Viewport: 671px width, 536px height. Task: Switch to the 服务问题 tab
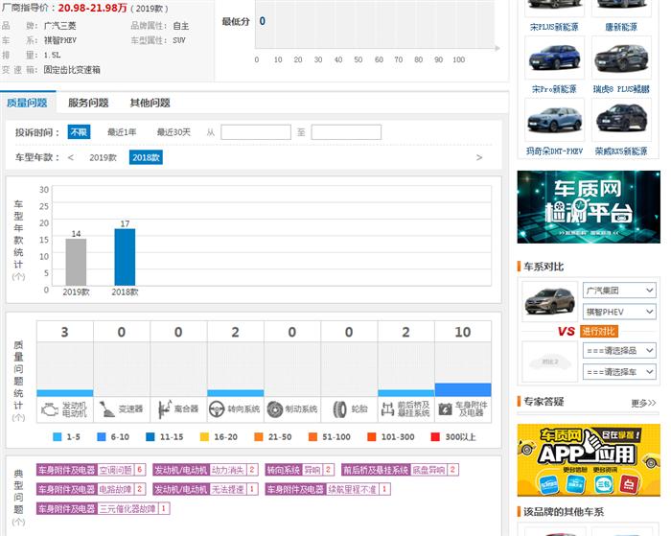tap(88, 103)
